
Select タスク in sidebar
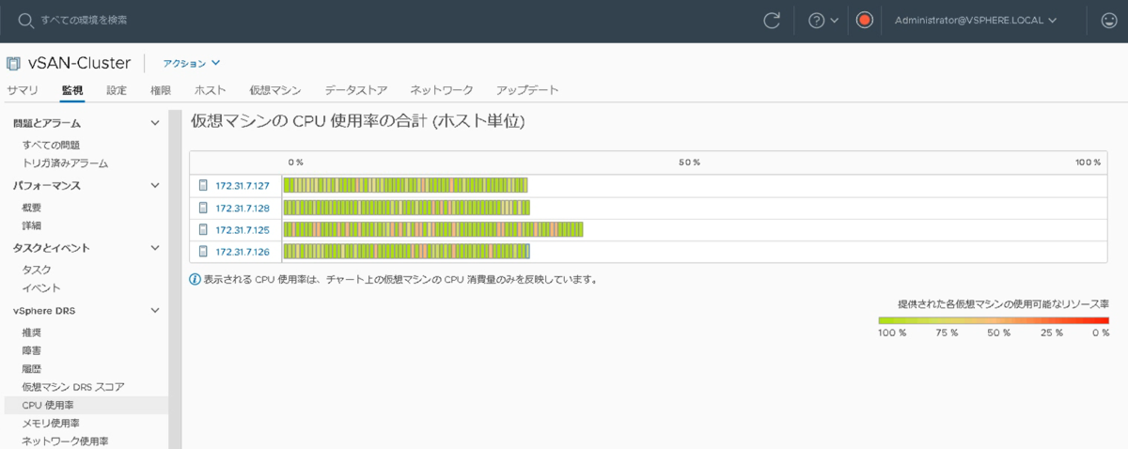click(37, 270)
